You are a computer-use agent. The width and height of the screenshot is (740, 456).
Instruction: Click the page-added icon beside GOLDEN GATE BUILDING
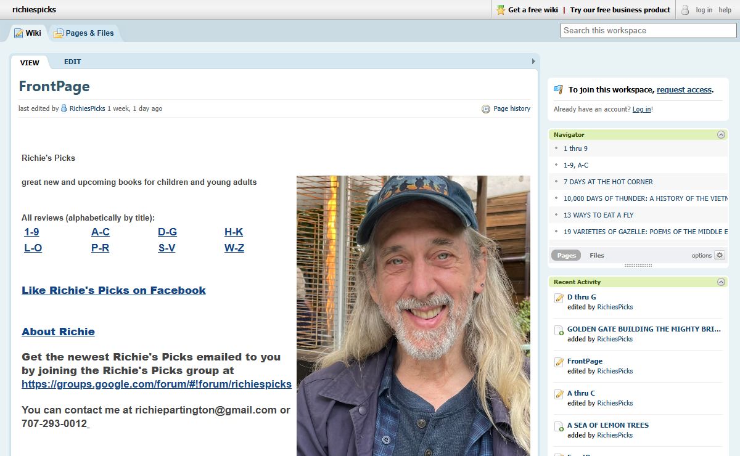pos(559,330)
